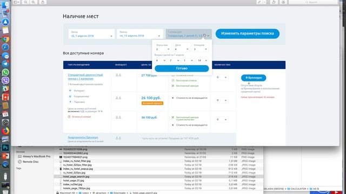Open the yellow Notes icon in the Dock

tap(5, 30)
